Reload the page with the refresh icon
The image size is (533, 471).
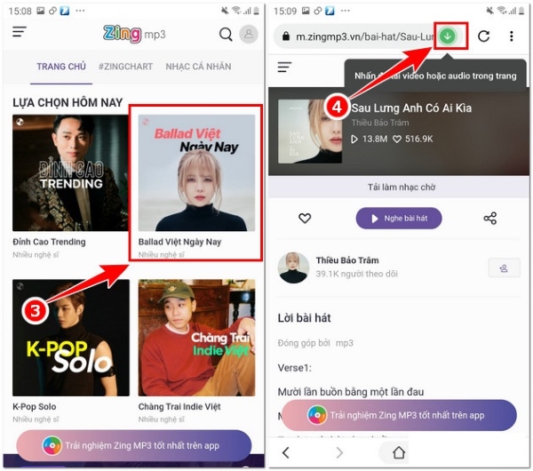pos(483,36)
